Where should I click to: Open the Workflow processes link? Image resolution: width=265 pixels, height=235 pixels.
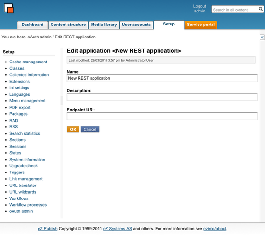tap(28, 205)
